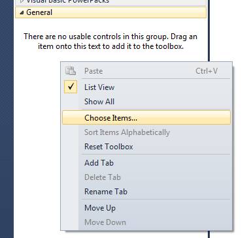
Task: Click the 'no usable controls' message text
Action: tap(110, 41)
